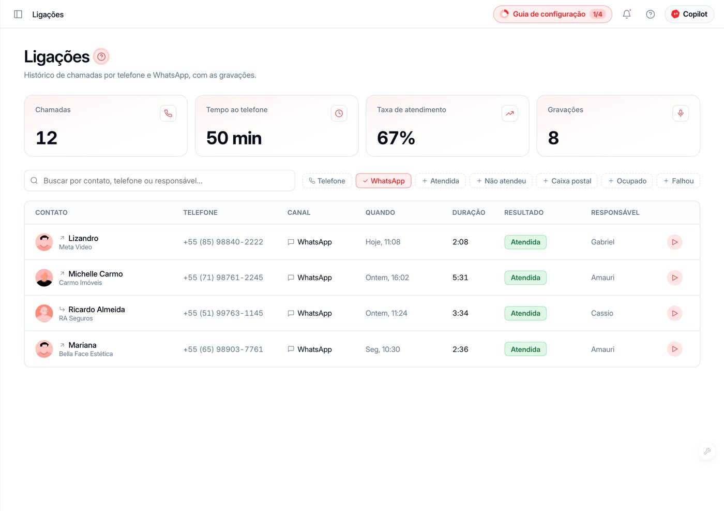Click Lizandro's avatar
Viewport: 724px width, 511px height.
(44, 242)
